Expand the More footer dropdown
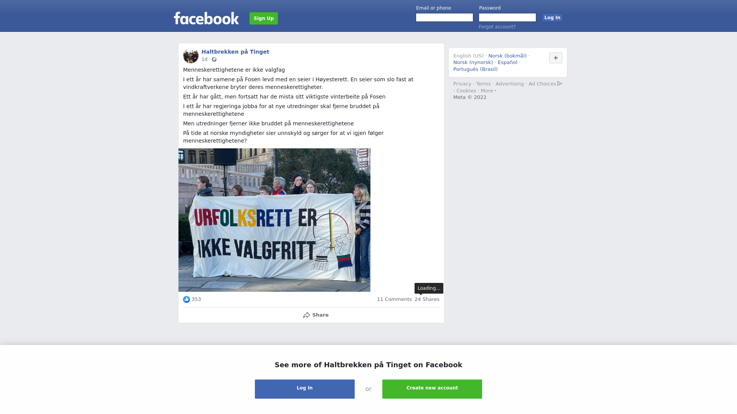Screen dimensions: 737x414 pos(488,91)
